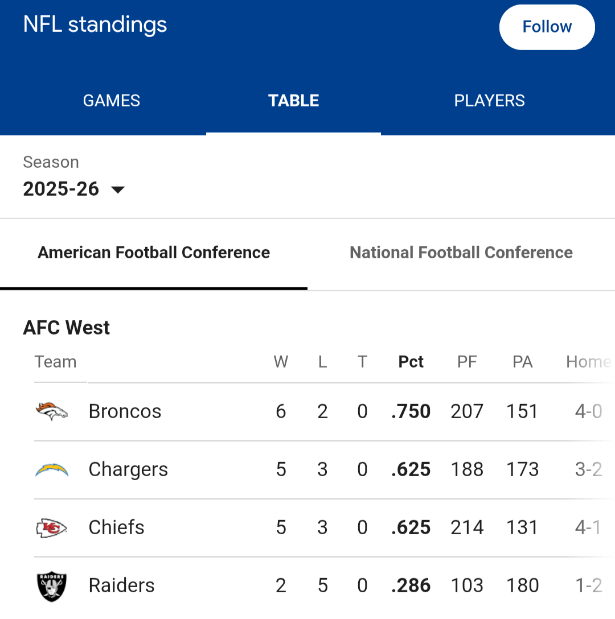This screenshot has width=615, height=619.
Task: Open the Broncos team name link
Action: pos(125,411)
